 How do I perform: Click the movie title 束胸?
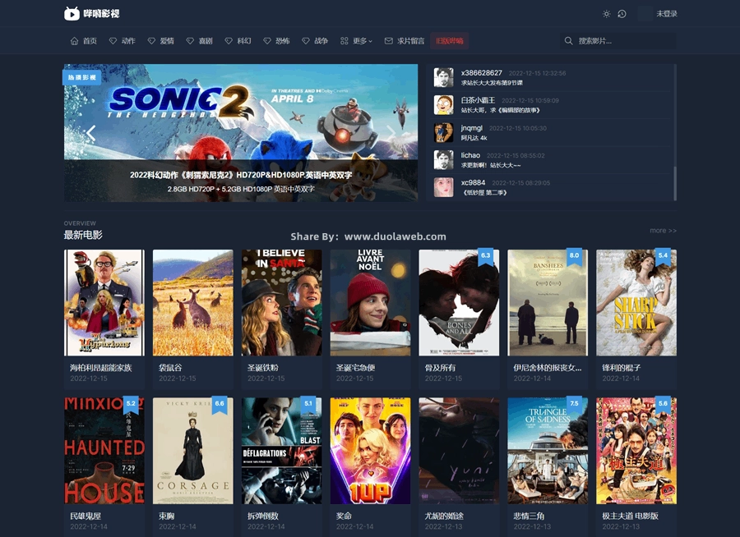[x=167, y=516]
